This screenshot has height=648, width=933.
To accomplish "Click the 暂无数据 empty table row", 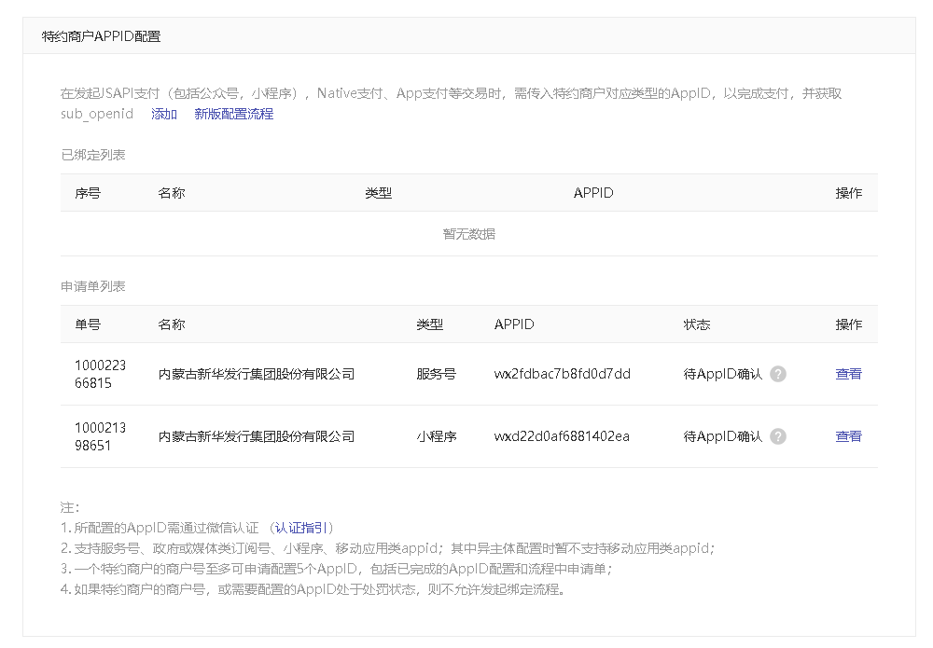I will coord(468,234).
